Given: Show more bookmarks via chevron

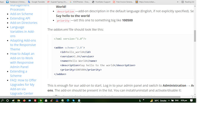Looking at the screenshot, I should 178,2.
